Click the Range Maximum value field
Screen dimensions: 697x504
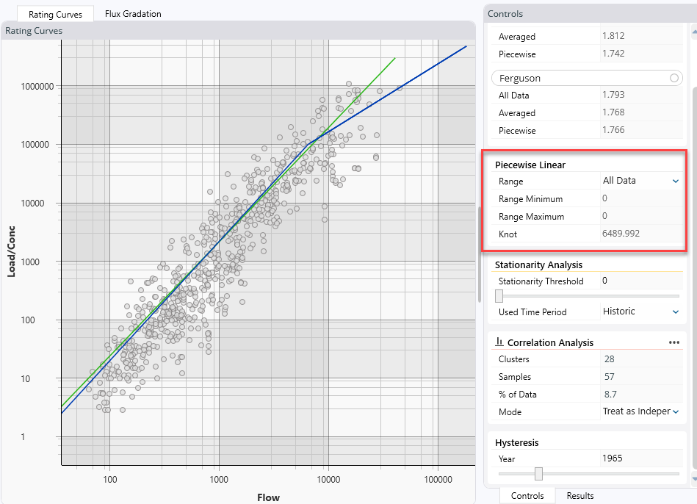click(x=639, y=217)
